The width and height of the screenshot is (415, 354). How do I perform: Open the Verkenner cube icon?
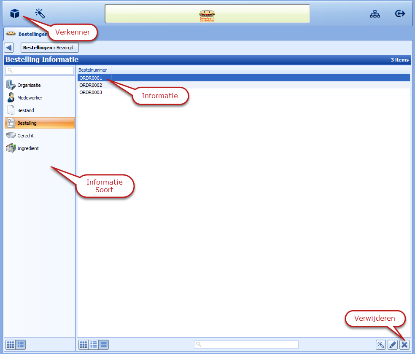[x=15, y=13]
